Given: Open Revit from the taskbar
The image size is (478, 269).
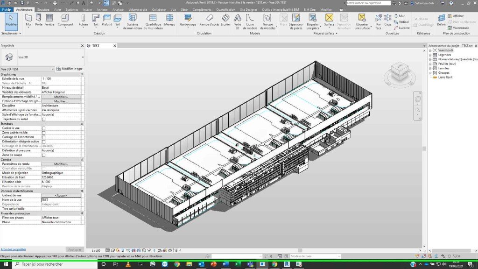Looking at the screenshot, I should (287, 264).
